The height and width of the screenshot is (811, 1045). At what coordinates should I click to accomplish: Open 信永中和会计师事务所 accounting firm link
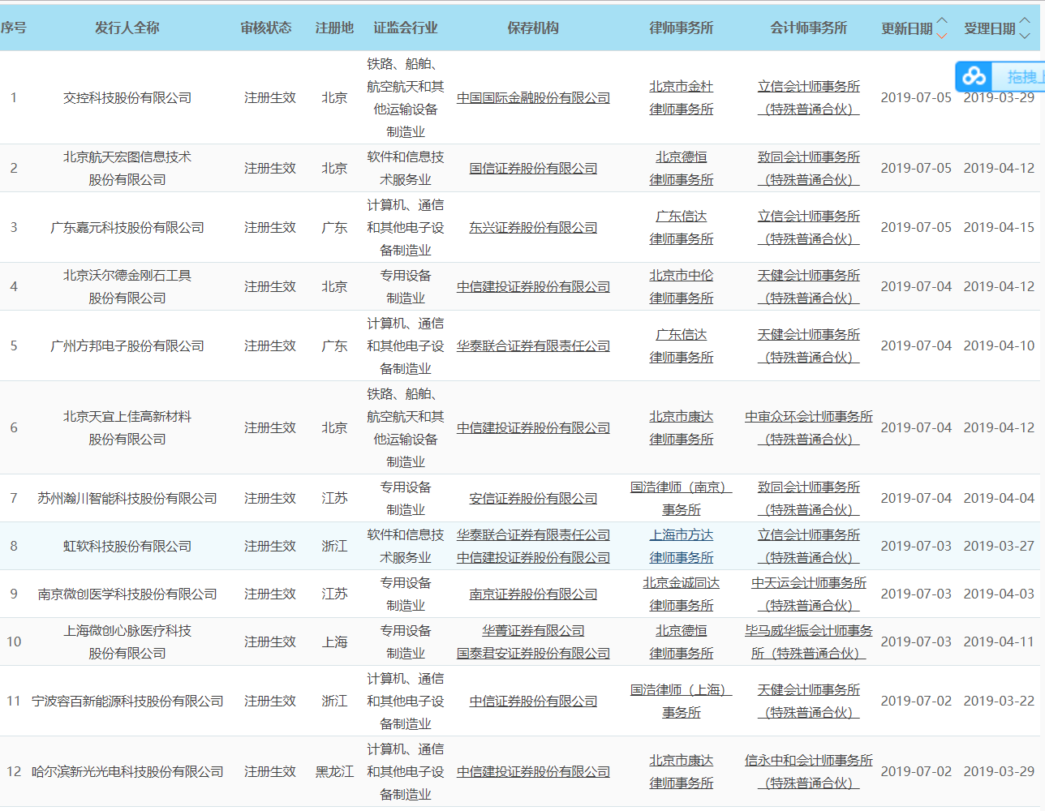click(809, 771)
